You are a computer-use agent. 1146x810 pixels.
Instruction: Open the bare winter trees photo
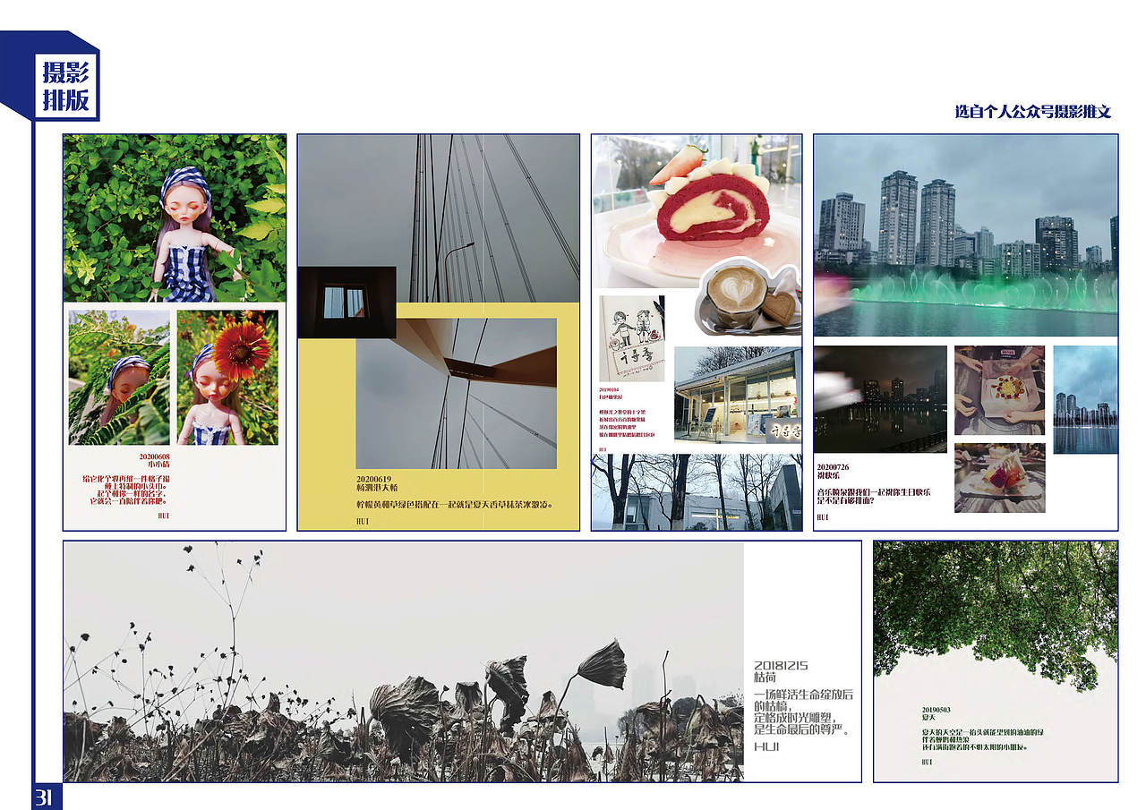click(697, 491)
